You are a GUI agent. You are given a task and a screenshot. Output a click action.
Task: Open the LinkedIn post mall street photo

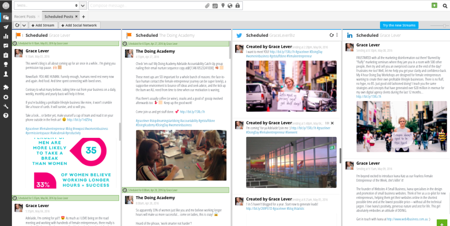click(x=402, y=126)
